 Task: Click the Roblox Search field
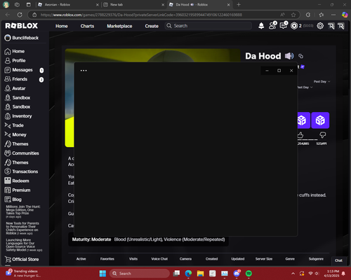point(208,26)
